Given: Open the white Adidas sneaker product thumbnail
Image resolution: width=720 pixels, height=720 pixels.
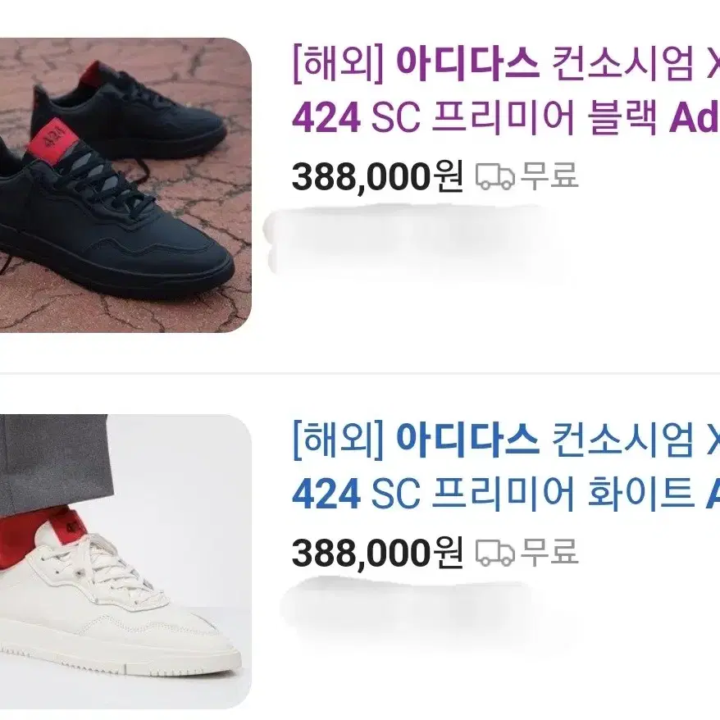Looking at the screenshot, I should point(125,562).
